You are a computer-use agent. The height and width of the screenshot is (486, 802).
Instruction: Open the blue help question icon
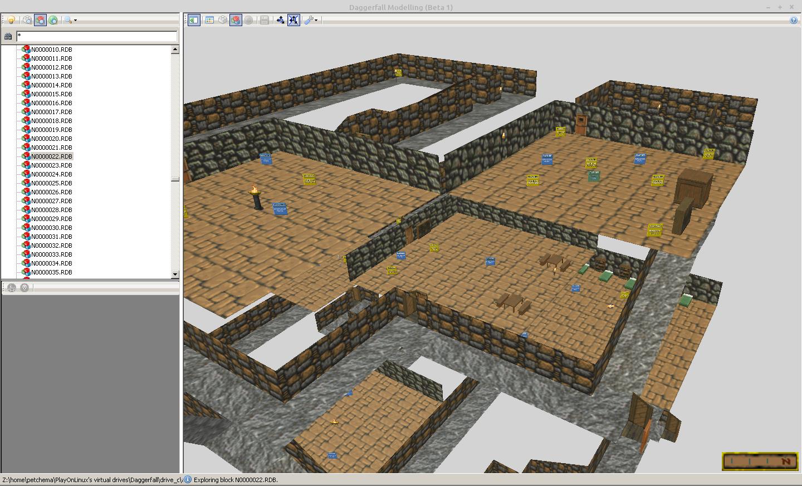794,20
